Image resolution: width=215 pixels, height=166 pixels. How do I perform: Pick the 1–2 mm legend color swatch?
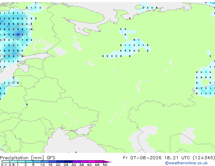click(x=21, y=162)
